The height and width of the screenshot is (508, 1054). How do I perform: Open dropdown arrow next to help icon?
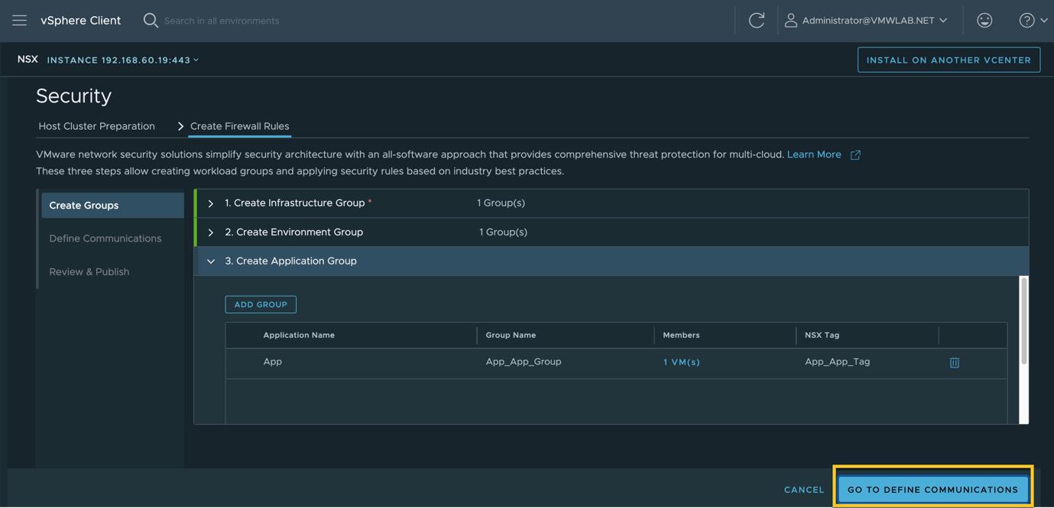tap(1044, 21)
